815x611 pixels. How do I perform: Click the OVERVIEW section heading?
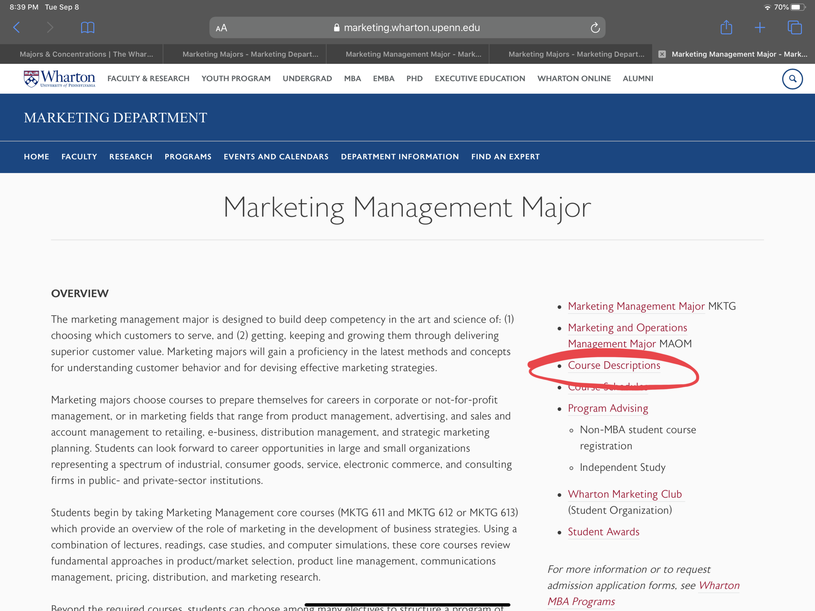[x=80, y=293]
